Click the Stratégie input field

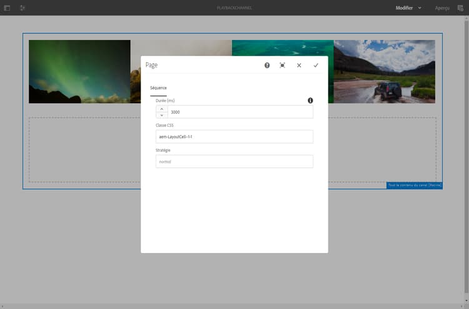pyautogui.click(x=234, y=162)
